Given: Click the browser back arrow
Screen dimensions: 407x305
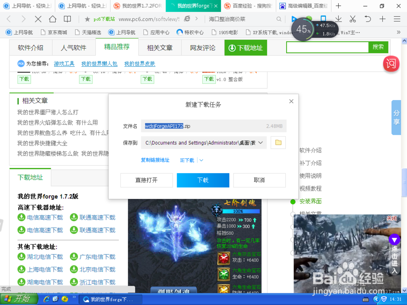Looking at the screenshot, I should tap(9, 19).
